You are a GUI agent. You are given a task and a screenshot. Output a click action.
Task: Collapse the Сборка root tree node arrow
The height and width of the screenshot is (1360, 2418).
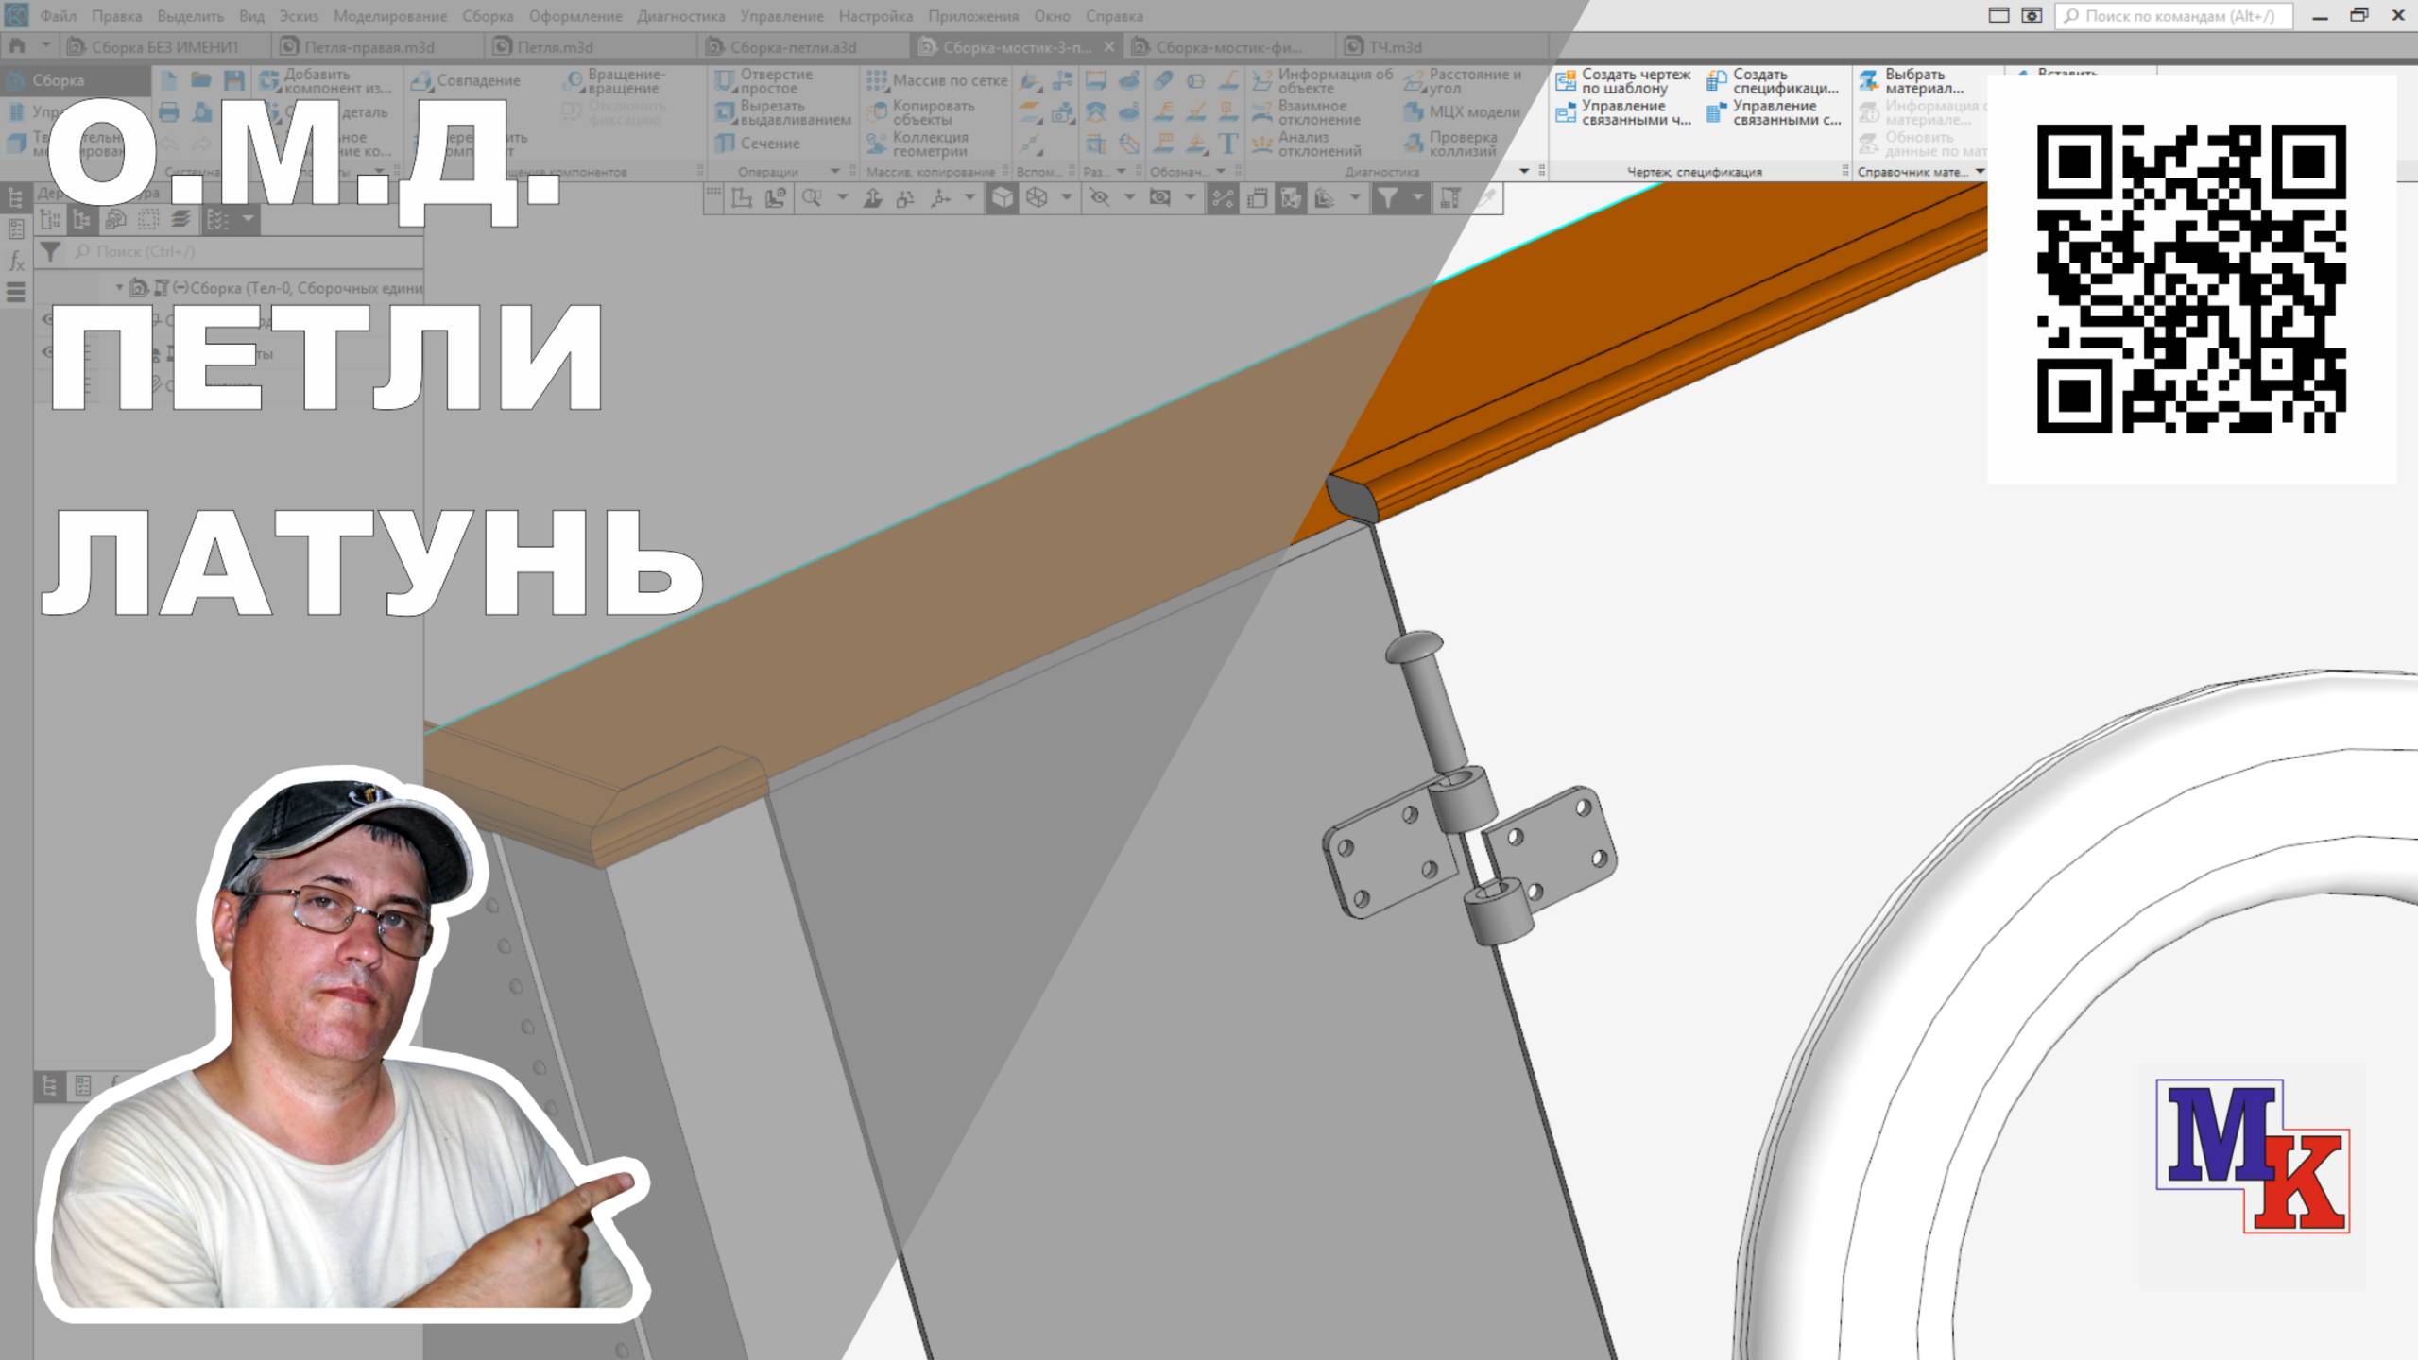[x=119, y=287]
